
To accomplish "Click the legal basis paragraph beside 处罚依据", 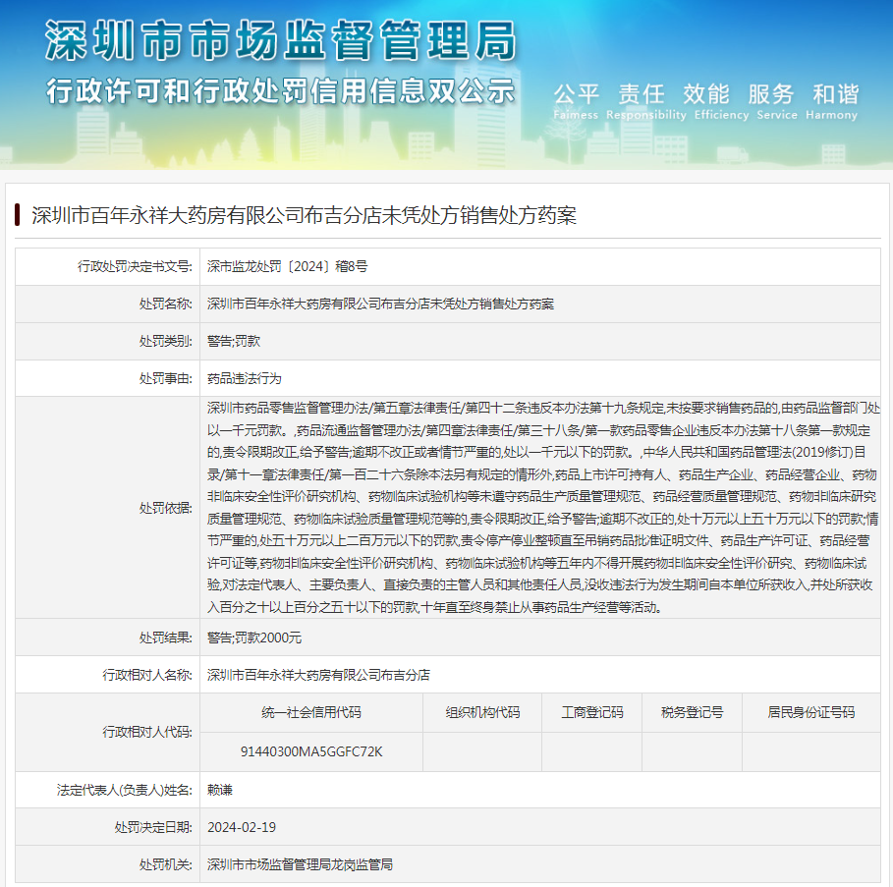I will [x=542, y=508].
